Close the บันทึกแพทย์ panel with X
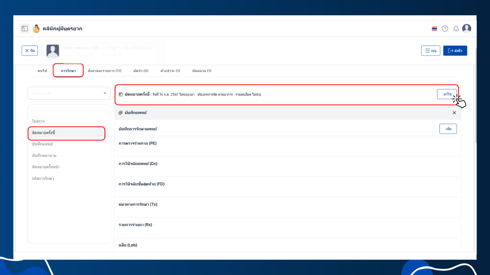 (x=454, y=113)
